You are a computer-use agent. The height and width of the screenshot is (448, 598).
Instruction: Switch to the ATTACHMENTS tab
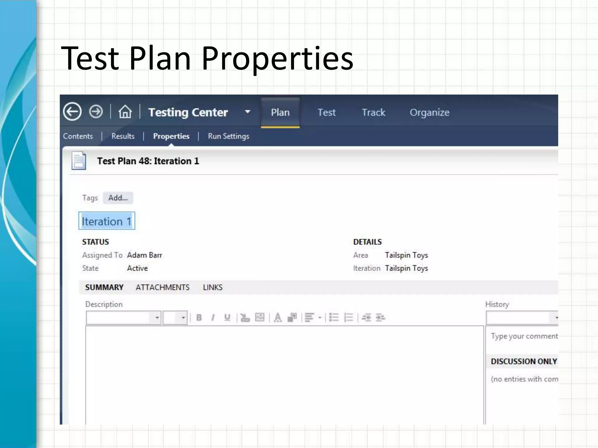click(163, 288)
